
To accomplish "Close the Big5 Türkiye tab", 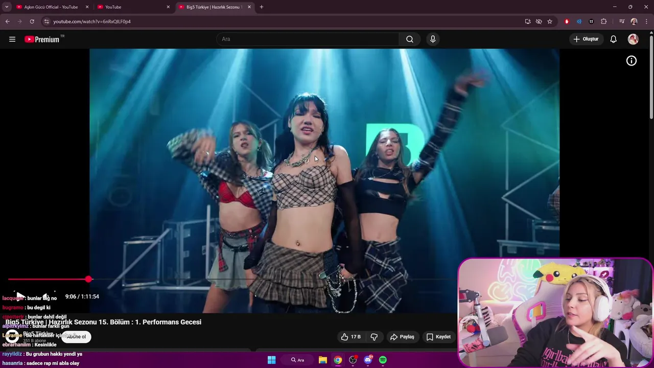I will 249,7.
